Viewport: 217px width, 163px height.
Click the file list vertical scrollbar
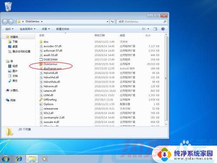[166, 78]
